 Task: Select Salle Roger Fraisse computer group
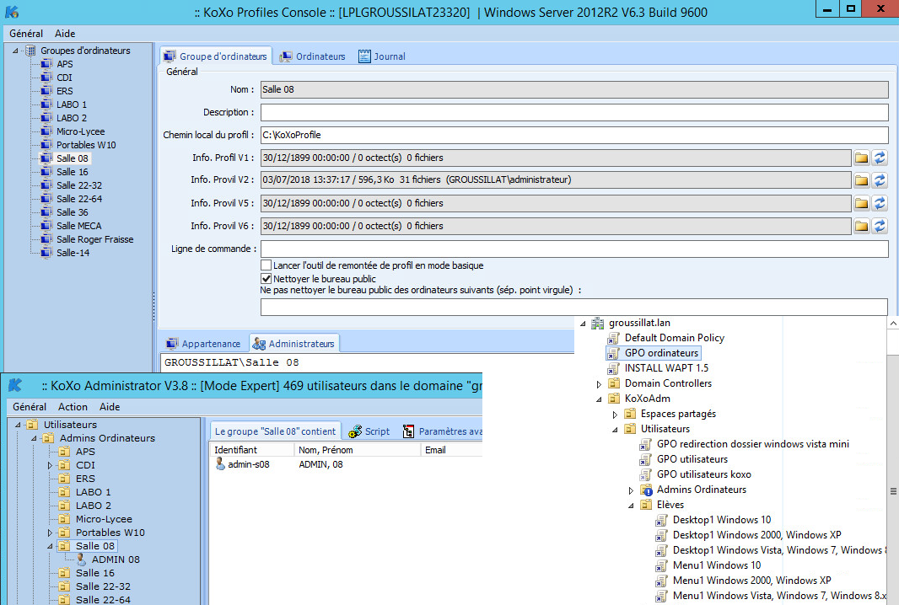pos(94,239)
